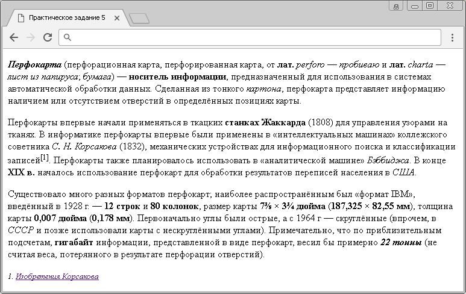Click the bold word Перфокарта at start

point(34,64)
